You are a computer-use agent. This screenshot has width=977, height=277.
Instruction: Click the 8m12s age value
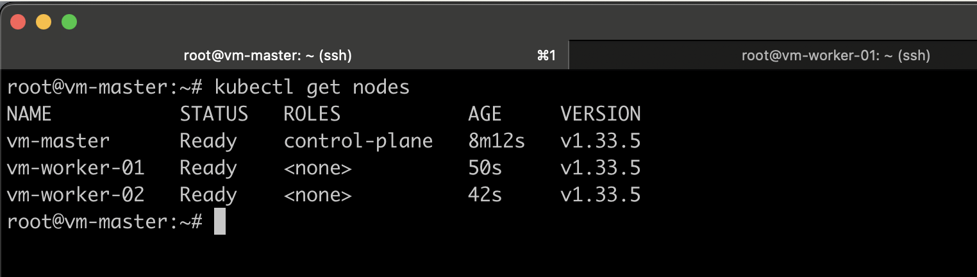(497, 141)
